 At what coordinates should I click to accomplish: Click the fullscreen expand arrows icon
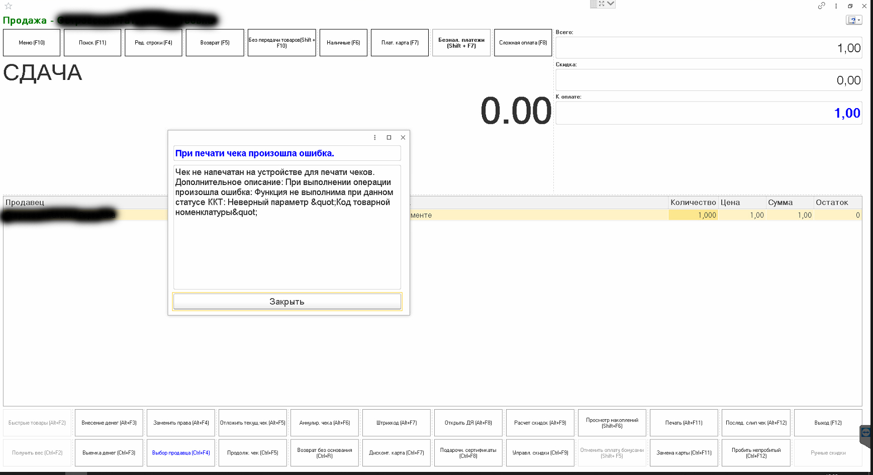[602, 4]
